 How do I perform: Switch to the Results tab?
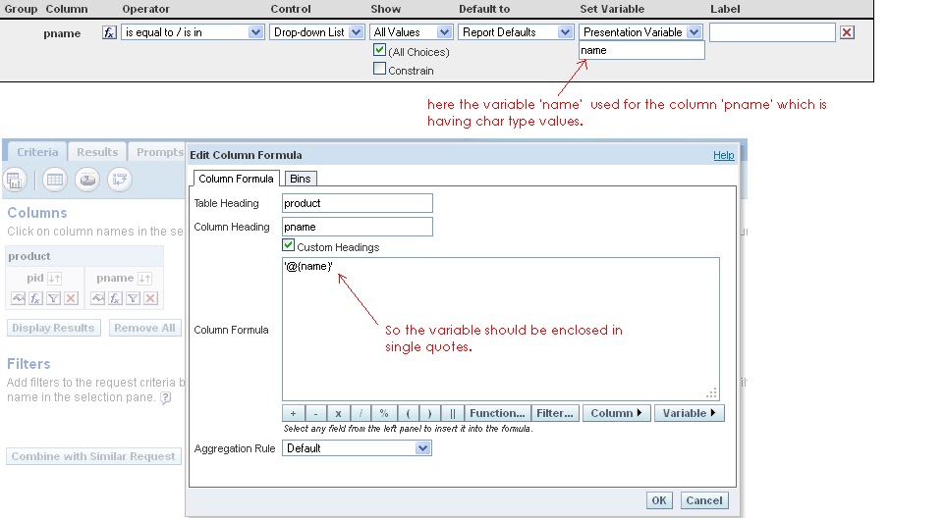tap(97, 152)
